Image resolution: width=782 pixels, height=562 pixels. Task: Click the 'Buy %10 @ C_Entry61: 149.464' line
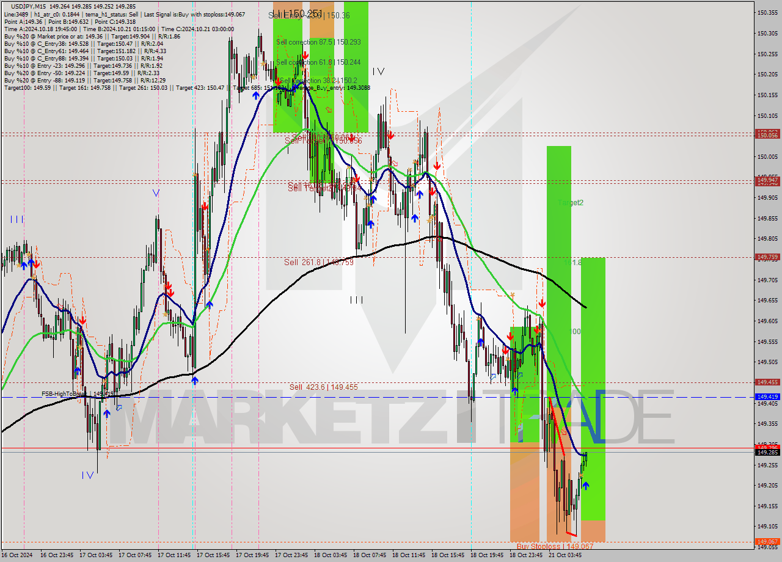[84, 51]
